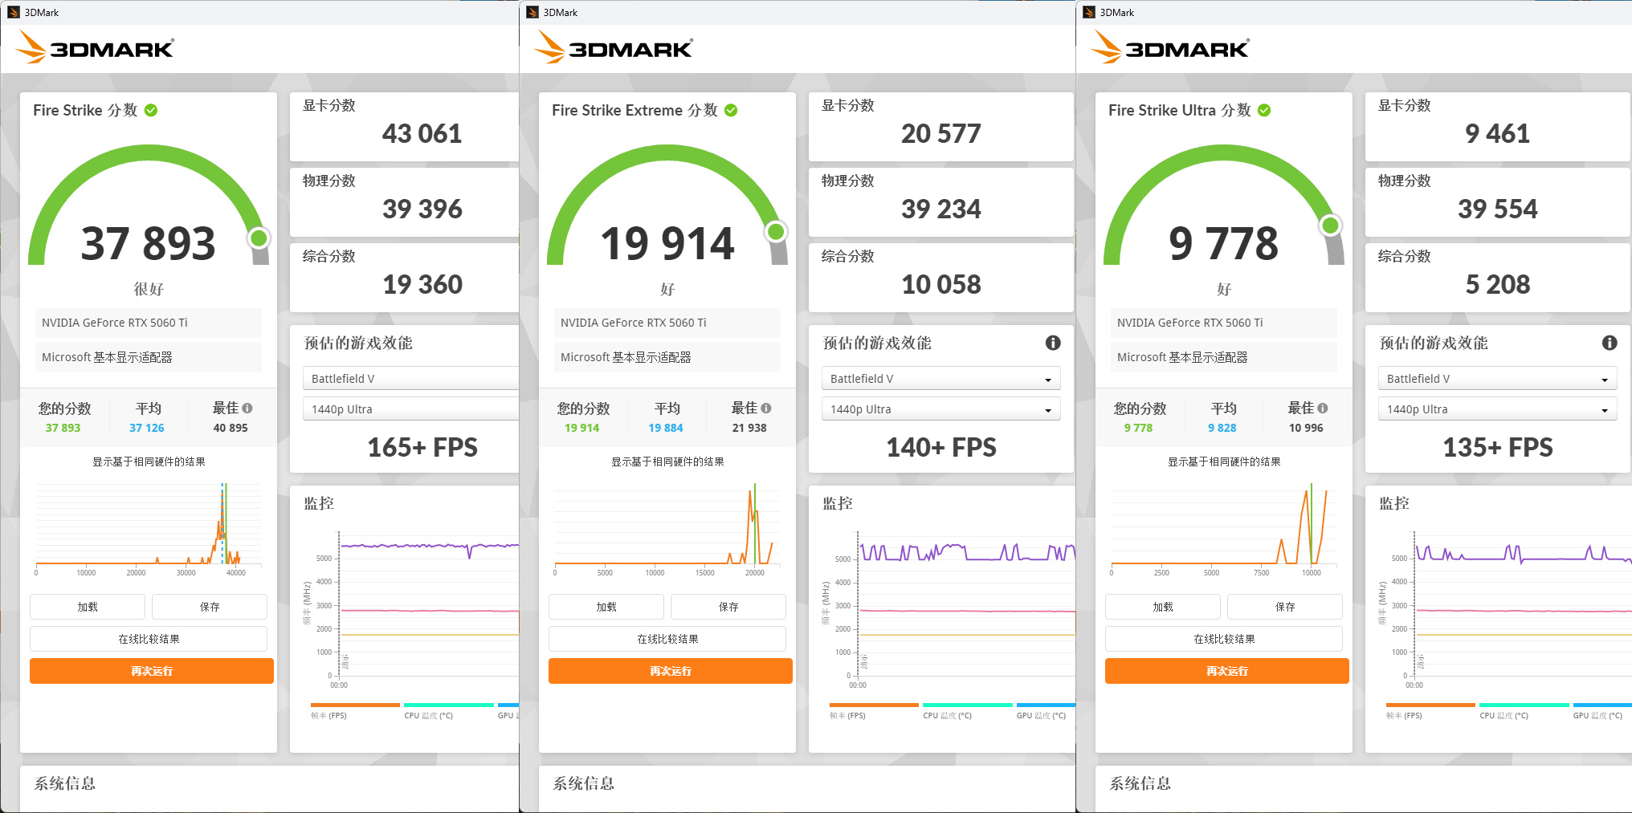Click 在线比较结果 in the Fire Strike Extreme window
The width and height of the screenshot is (1632, 813).
point(667,639)
